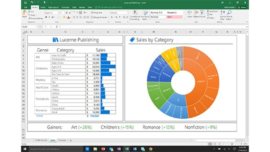Image resolution: width=270 pixels, height=152 pixels.
Task: Switch to Page Layout view in status bar
Action: click(x=215, y=144)
